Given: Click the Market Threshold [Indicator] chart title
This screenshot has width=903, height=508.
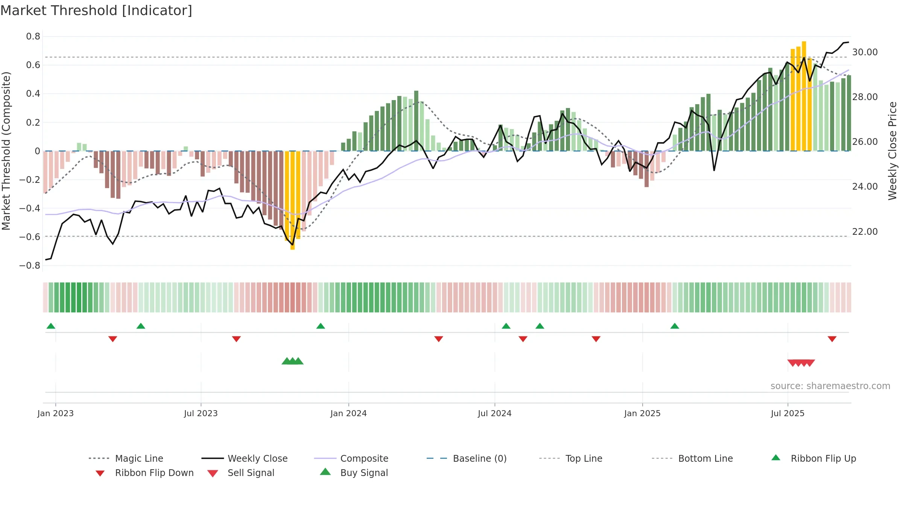Looking at the screenshot, I should pos(96,11).
